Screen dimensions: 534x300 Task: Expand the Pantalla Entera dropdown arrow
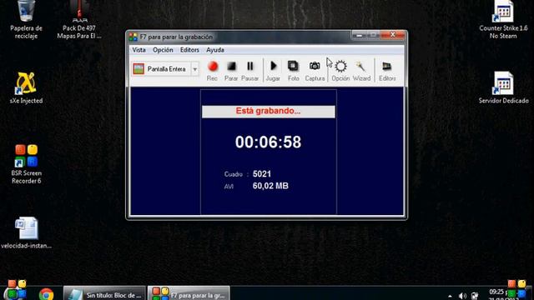(194, 69)
